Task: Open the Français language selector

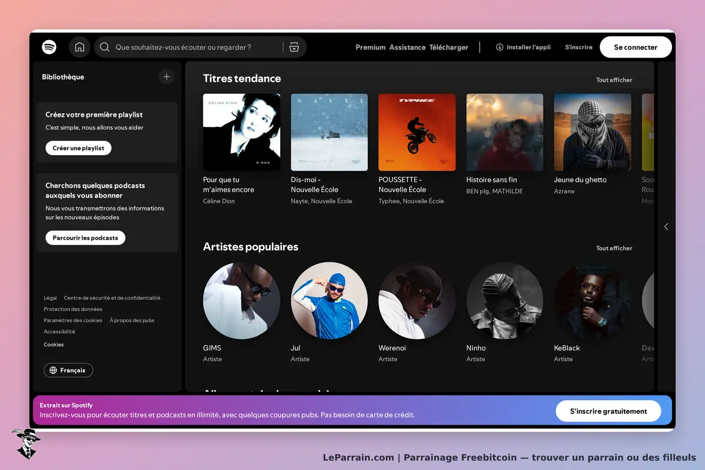Action: pyautogui.click(x=68, y=370)
